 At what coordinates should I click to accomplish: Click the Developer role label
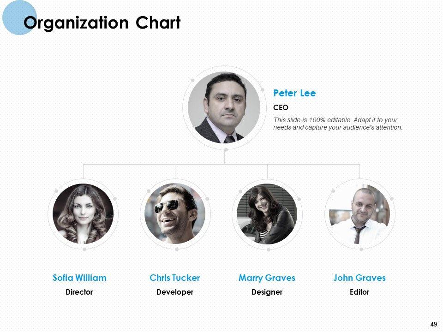(x=175, y=292)
